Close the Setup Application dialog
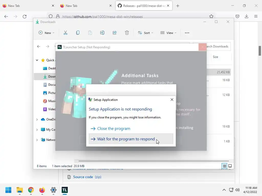 [x=172, y=100]
